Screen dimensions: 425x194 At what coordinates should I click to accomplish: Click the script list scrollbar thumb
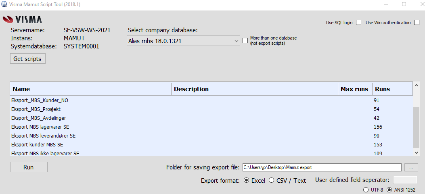[417, 127]
